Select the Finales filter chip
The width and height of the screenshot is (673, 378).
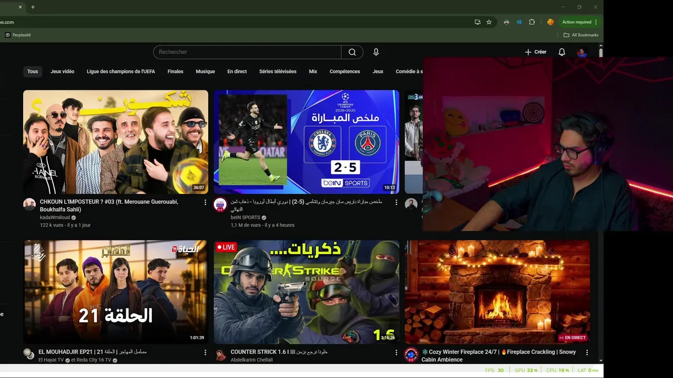point(176,71)
